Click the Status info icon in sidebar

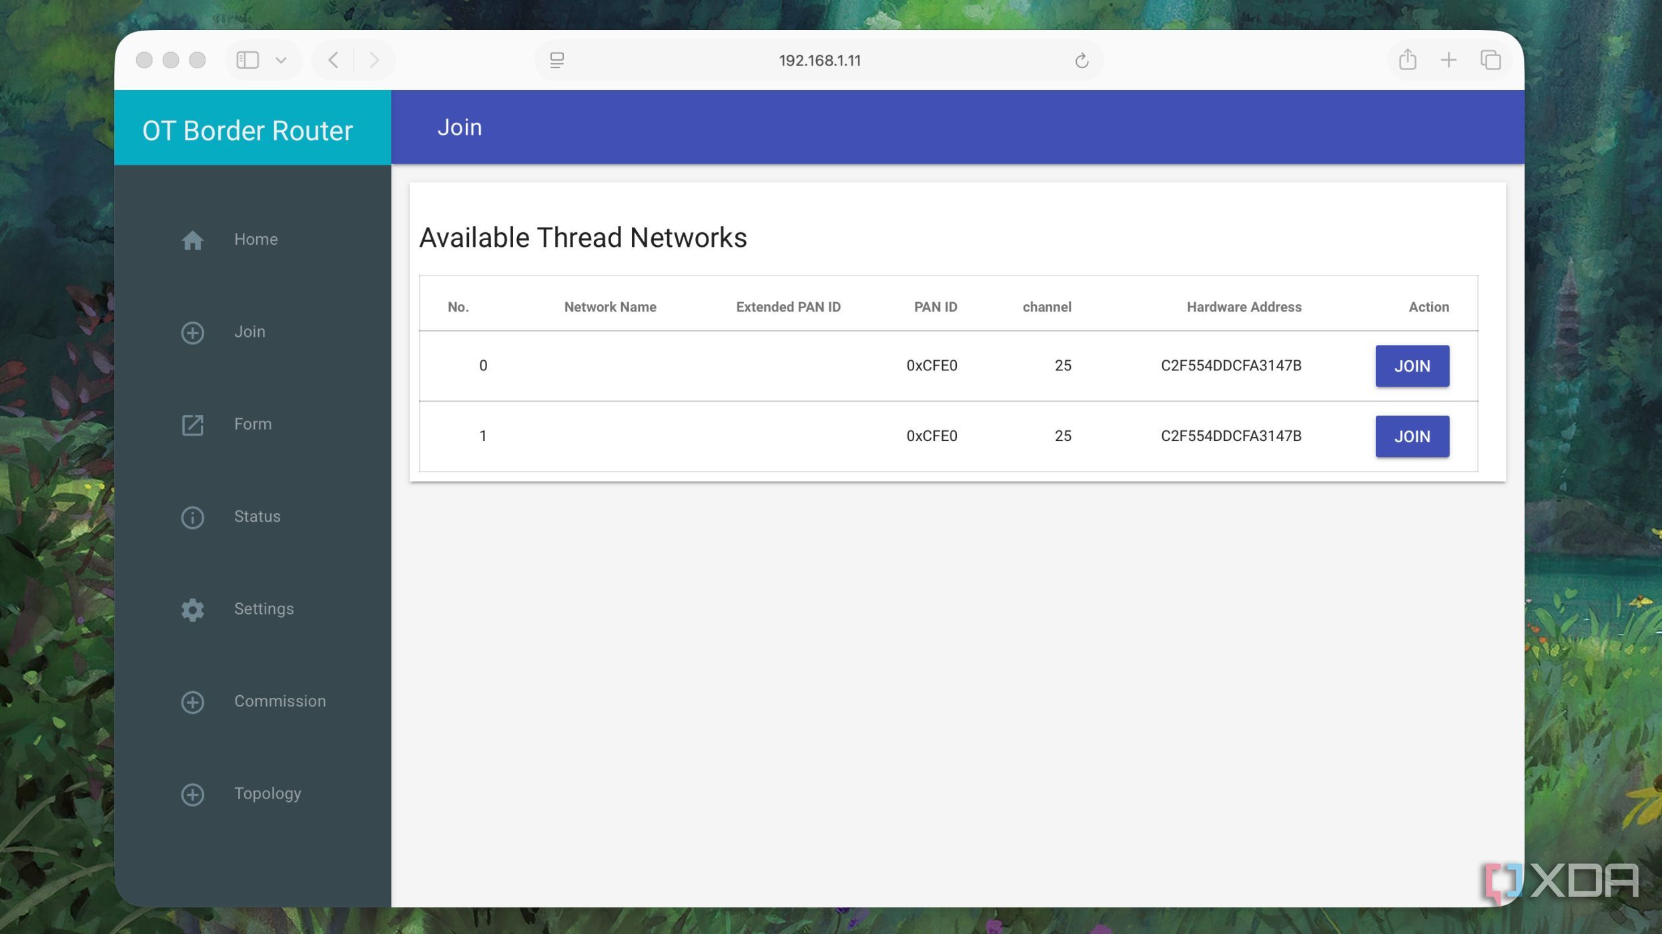point(192,517)
